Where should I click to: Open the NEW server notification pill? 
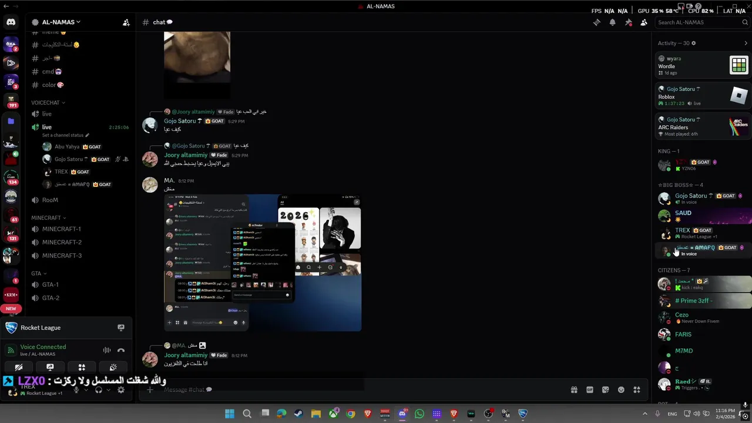pos(11,308)
